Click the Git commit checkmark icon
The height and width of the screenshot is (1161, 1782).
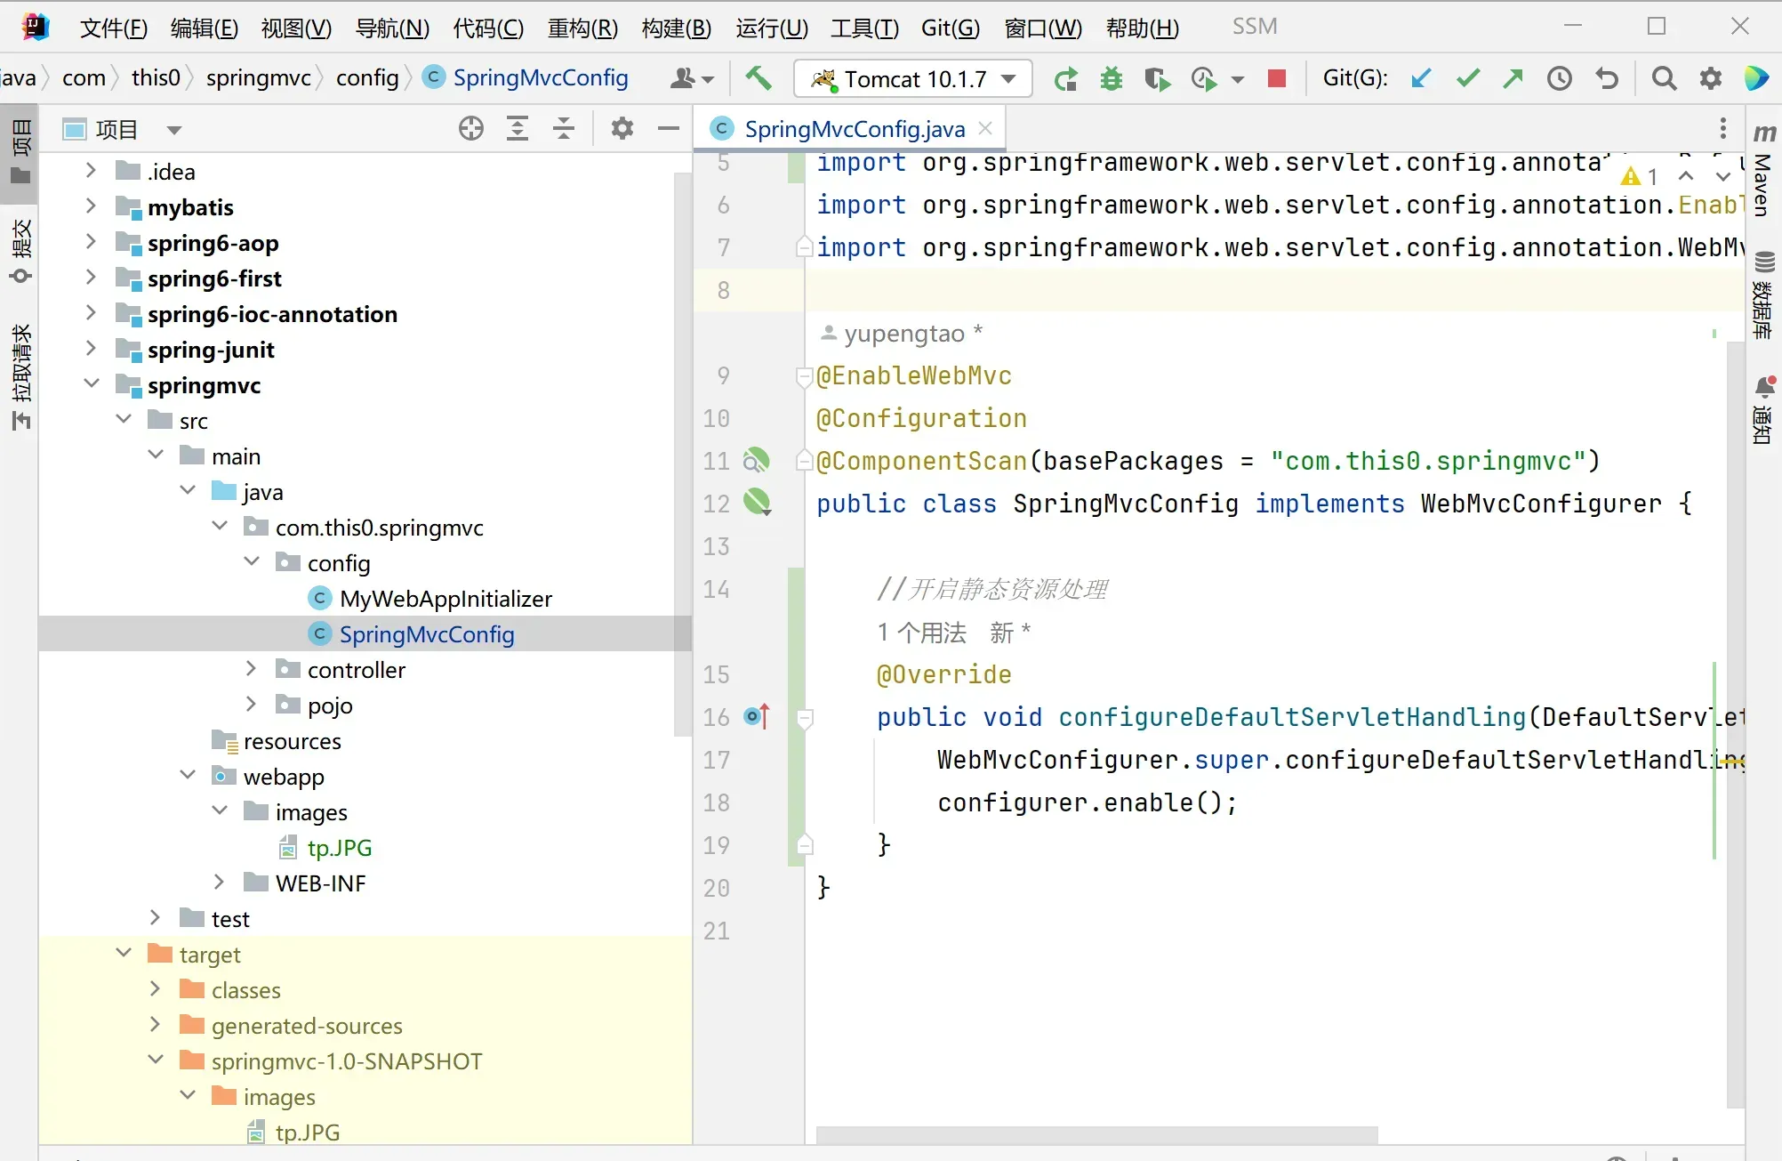[x=1467, y=78]
